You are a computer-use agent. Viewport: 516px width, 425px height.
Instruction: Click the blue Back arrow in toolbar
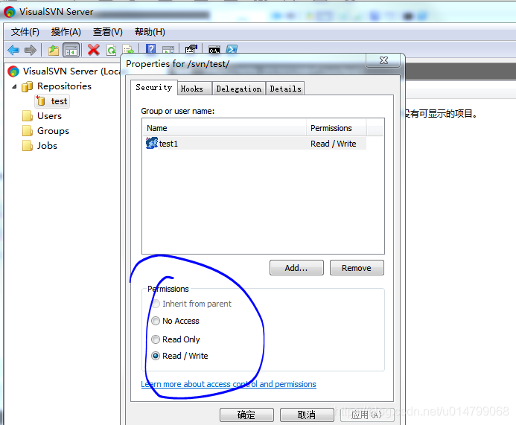tap(13, 51)
